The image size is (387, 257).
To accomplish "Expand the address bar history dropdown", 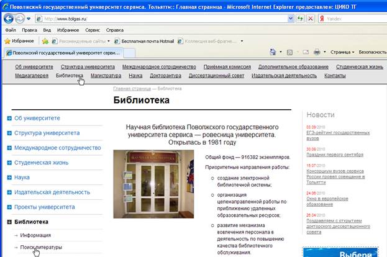I will point(291,19).
